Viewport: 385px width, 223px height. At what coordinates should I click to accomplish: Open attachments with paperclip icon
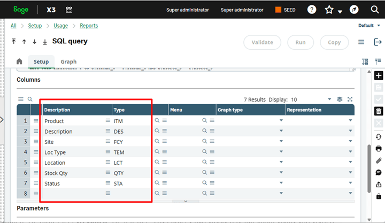(379, 160)
